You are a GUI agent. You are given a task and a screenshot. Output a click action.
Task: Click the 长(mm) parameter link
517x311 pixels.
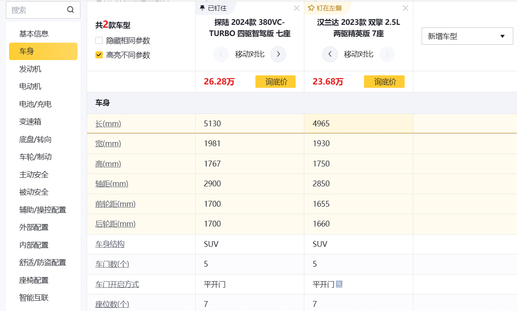coord(108,123)
